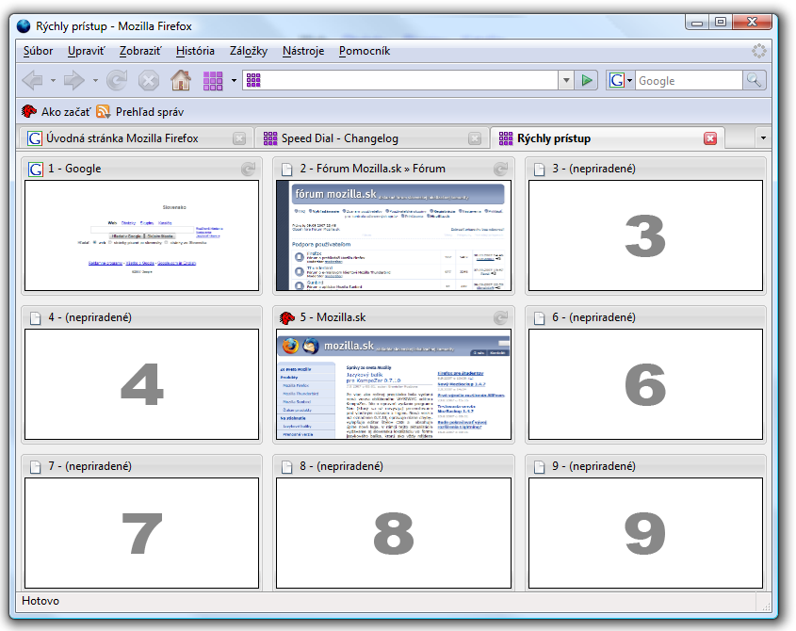
Task: Open the Fórum Mozilla.sk dial thumbnail
Action: coord(394,235)
